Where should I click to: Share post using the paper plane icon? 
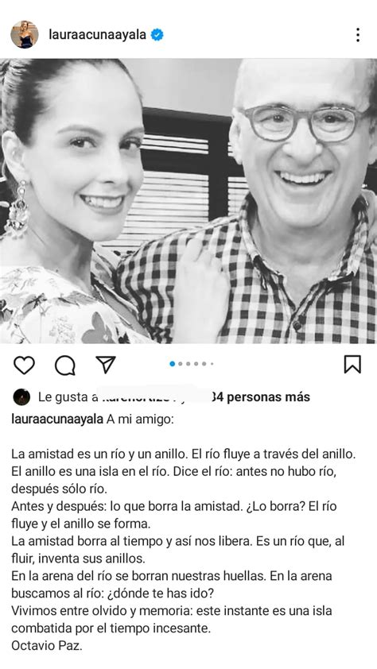(x=106, y=365)
